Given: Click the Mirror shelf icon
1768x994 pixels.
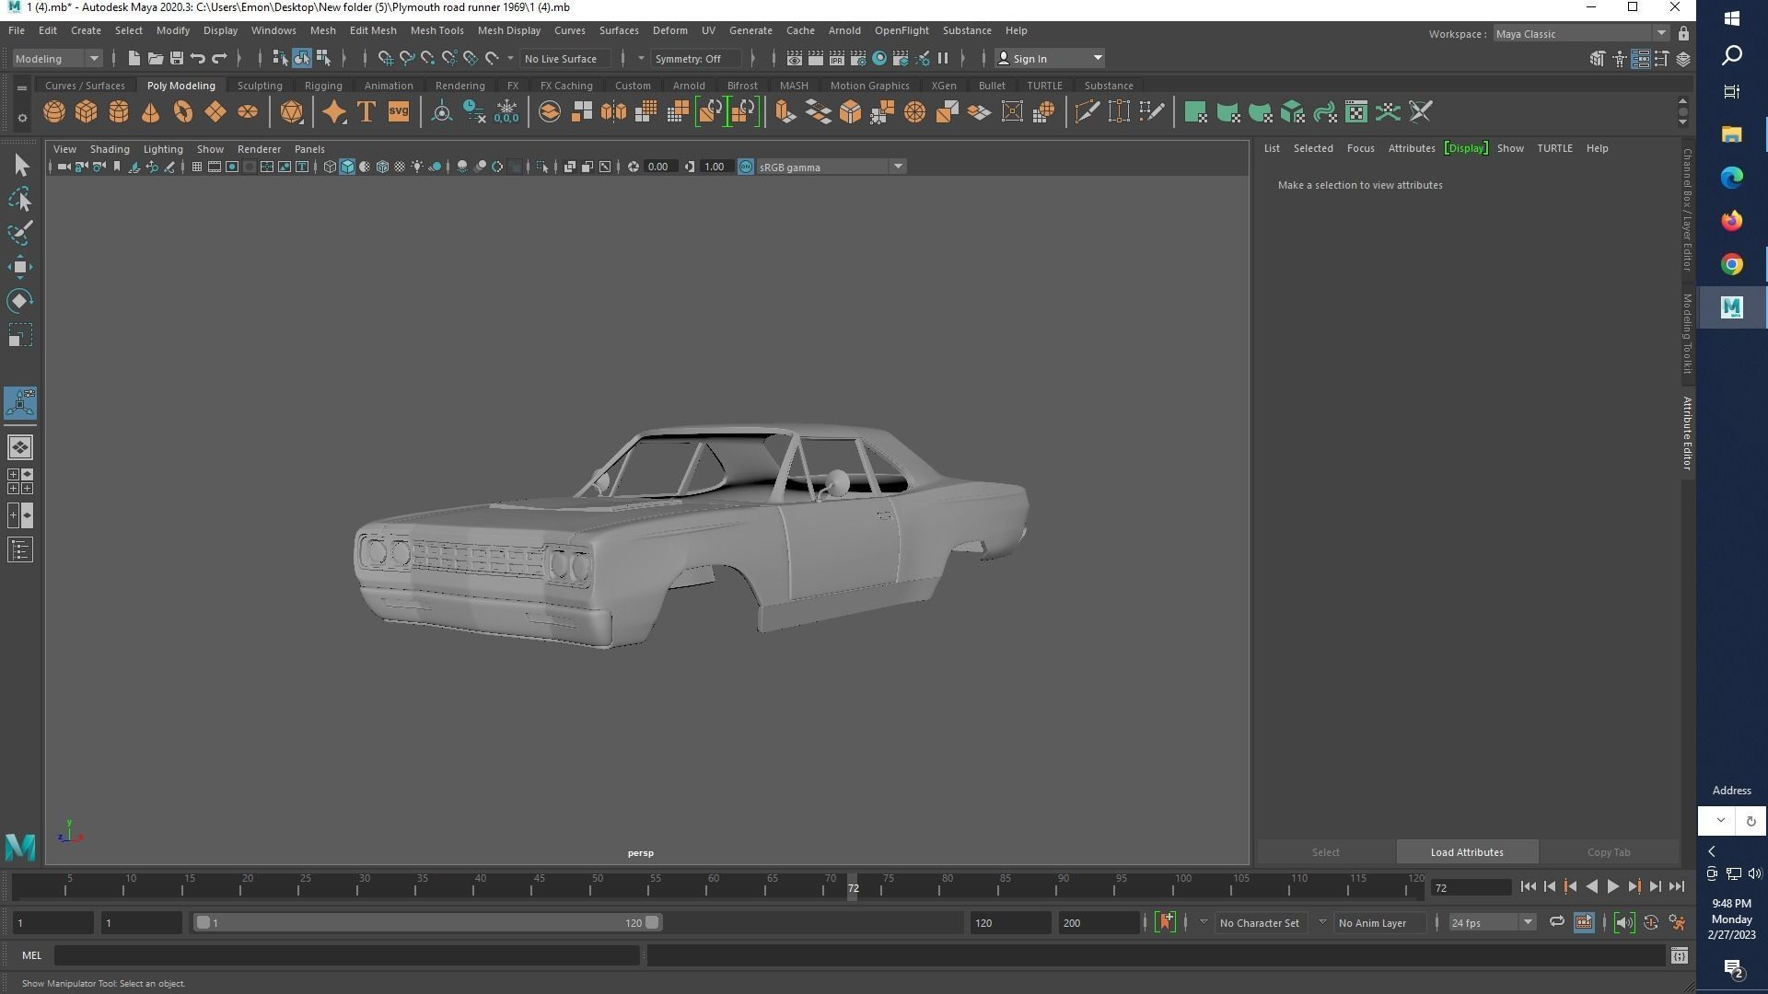Looking at the screenshot, I should click(613, 112).
